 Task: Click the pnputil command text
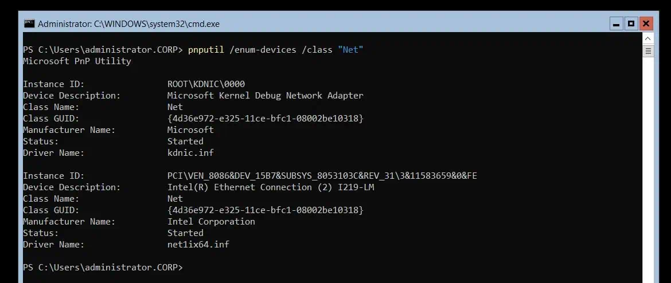point(206,50)
